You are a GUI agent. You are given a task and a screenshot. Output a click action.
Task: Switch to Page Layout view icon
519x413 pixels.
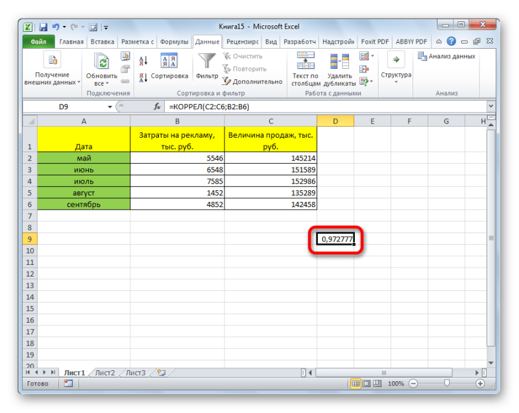pyautogui.click(x=367, y=384)
